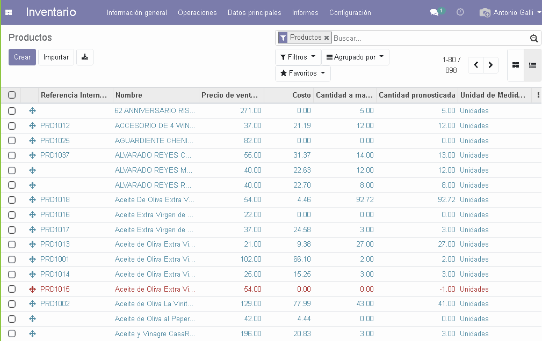The width and height of the screenshot is (542, 341).
Task: Select the checkbox for PRD1015 row
Action: tap(12, 289)
